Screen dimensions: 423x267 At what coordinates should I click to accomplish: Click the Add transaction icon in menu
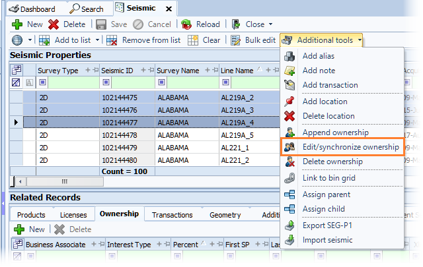[x=289, y=85]
